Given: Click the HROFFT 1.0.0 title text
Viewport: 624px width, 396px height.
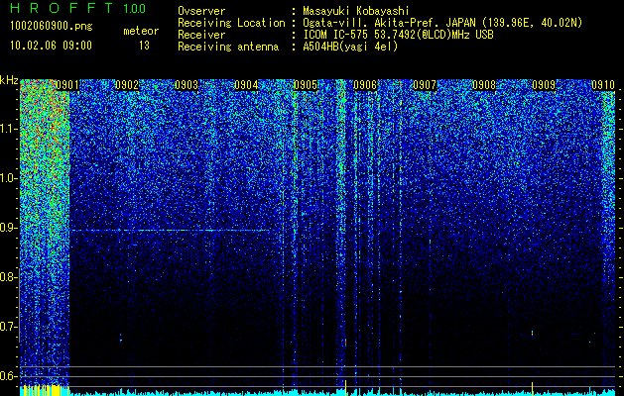Looking at the screenshot, I should point(77,8).
